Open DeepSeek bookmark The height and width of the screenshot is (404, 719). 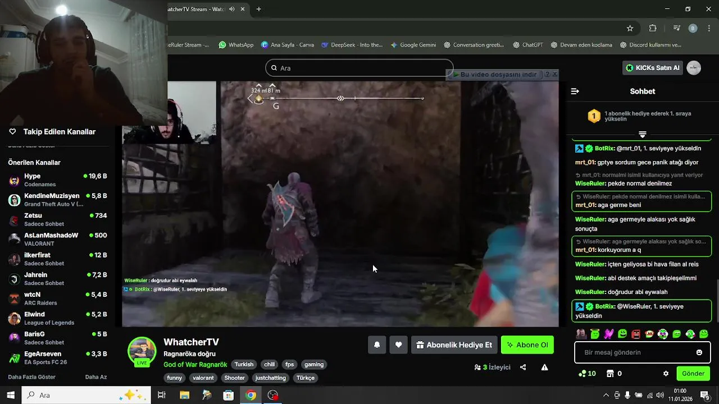coord(352,45)
